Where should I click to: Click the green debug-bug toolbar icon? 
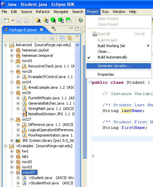(x=61, y=20)
